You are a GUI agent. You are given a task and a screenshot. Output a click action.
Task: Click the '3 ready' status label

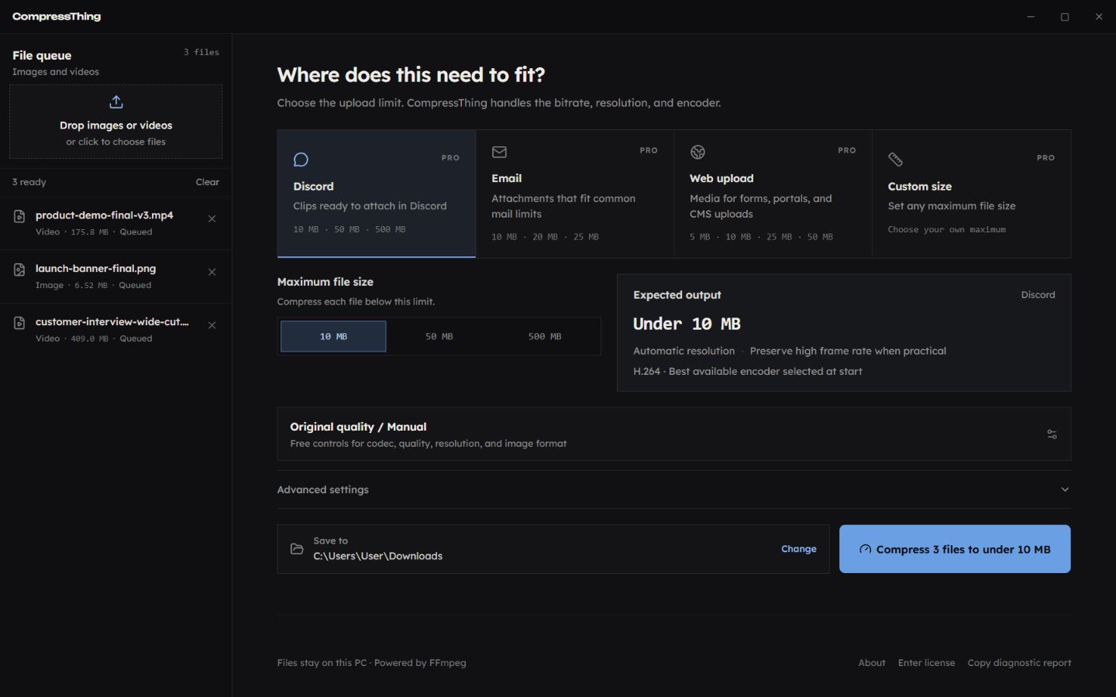[29, 182]
